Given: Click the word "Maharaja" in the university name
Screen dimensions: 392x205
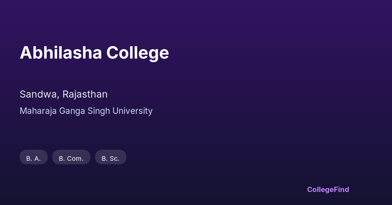Looking at the screenshot, I should click(x=38, y=111).
